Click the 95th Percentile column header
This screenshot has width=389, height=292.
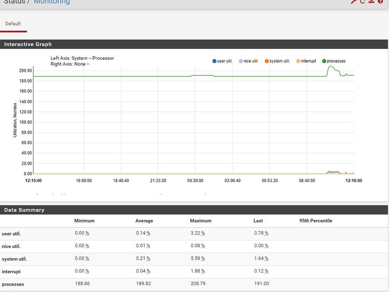pos(316,221)
